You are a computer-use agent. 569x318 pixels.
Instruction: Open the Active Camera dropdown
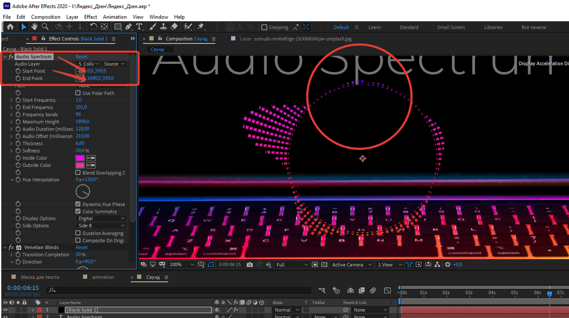tap(351, 264)
